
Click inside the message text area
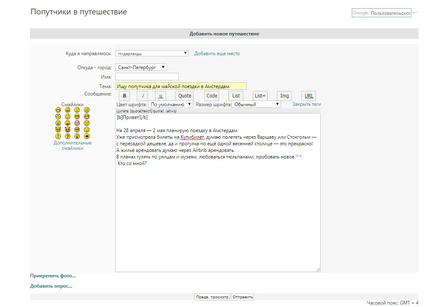tap(218, 193)
